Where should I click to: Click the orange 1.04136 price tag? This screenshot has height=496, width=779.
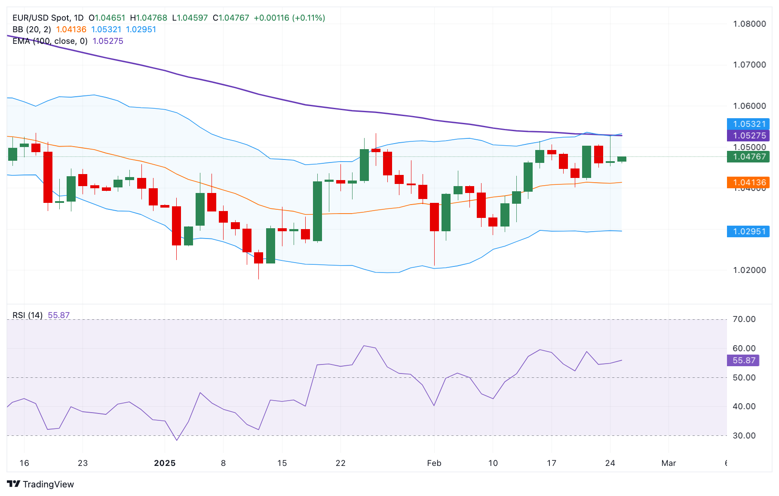coord(748,182)
